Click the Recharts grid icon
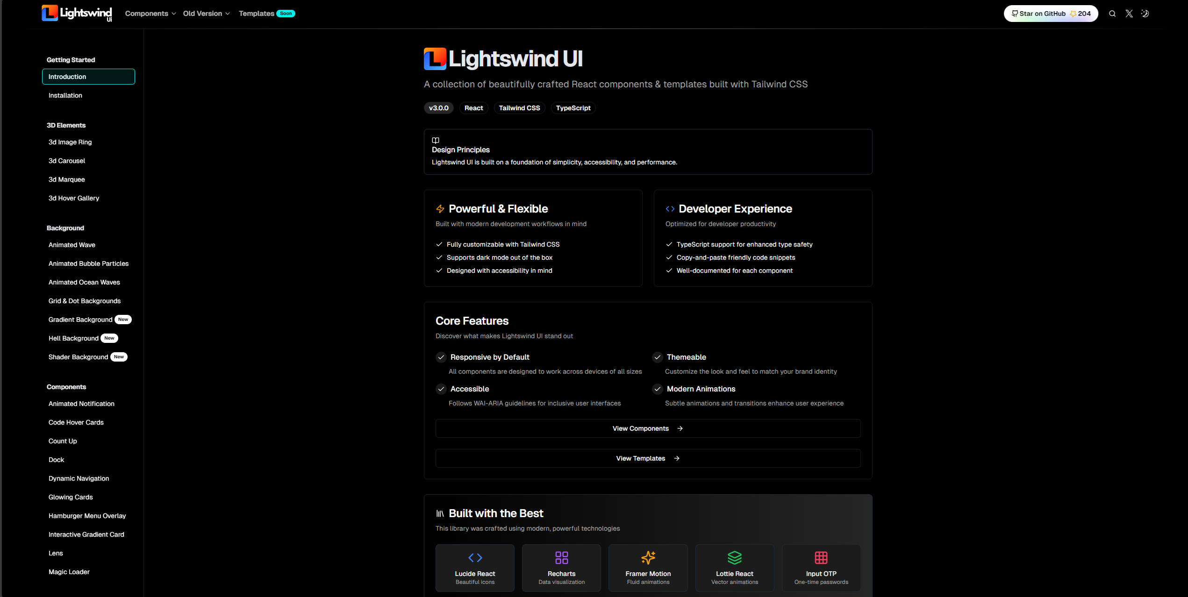Image resolution: width=1188 pixels, height=597 pixels. coord(562,558)
